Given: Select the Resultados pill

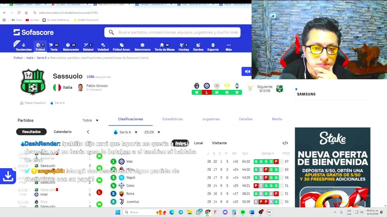Looking at the screenshot, I should [31, 132].
